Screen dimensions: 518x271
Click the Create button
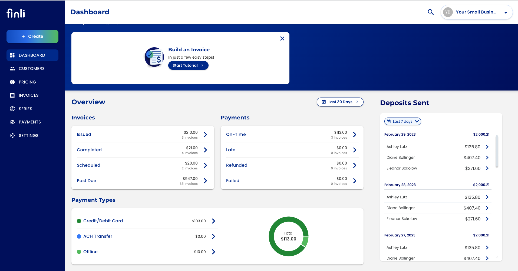(32, 36)
